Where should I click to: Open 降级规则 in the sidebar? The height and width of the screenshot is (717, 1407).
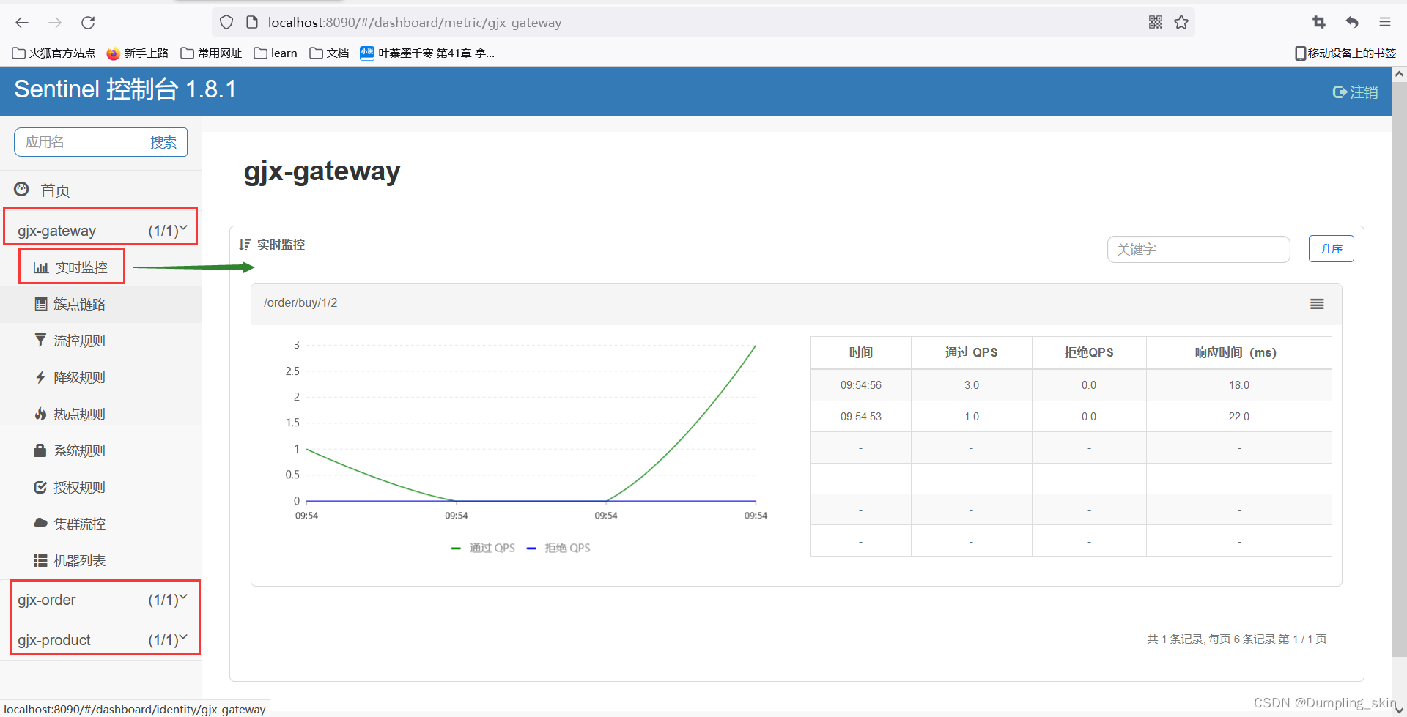tap(79, 377)
